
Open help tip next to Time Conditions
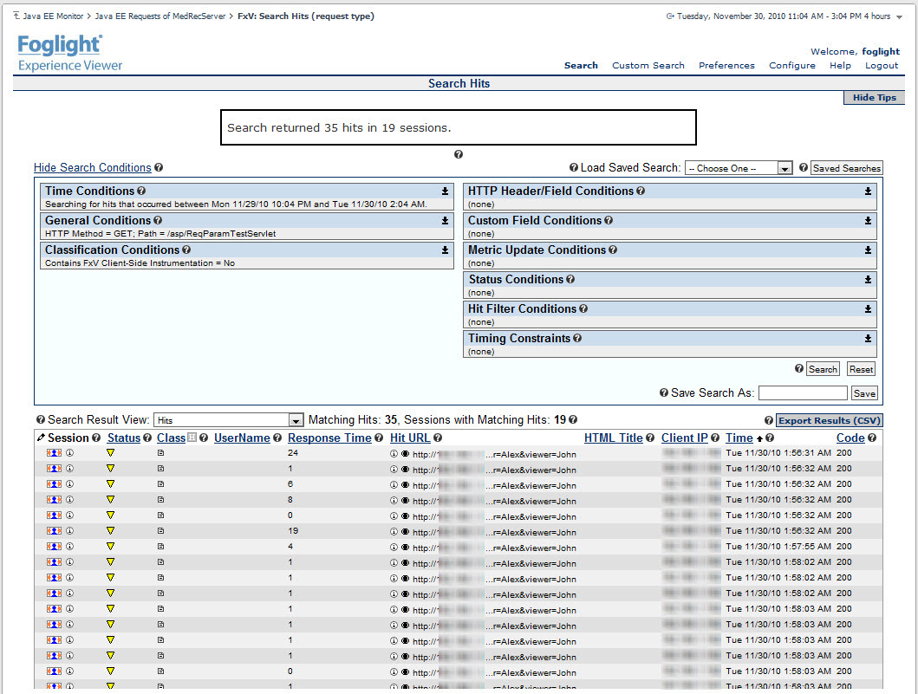141,191
